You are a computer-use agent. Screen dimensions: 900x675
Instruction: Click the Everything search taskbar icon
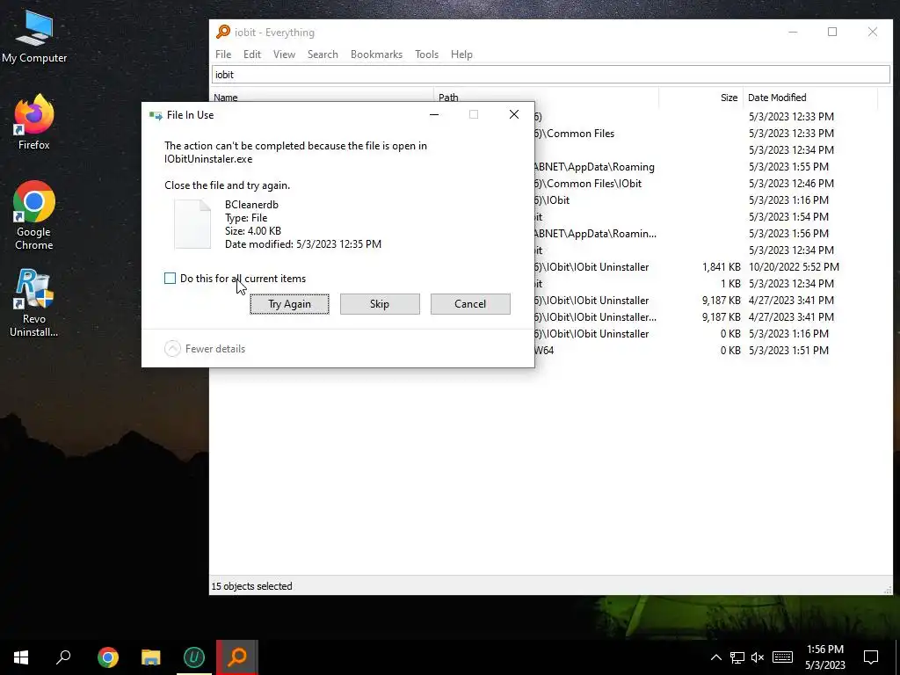(237, 657)
